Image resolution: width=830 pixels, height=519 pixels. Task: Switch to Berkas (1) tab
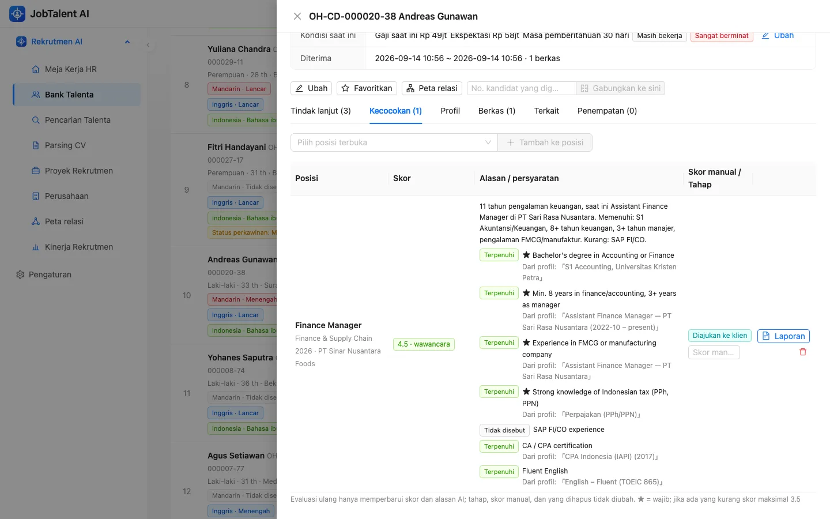tap(497, 111)
